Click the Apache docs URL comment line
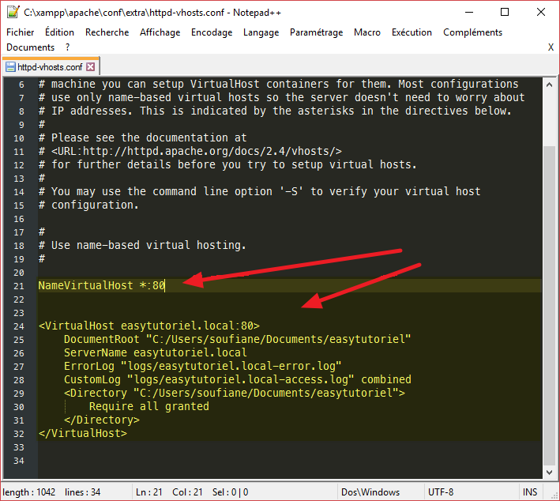 pyautogui.click(x=190, y=152)
